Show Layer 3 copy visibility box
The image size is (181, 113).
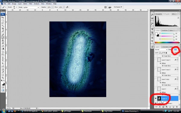tap(156, 79)
